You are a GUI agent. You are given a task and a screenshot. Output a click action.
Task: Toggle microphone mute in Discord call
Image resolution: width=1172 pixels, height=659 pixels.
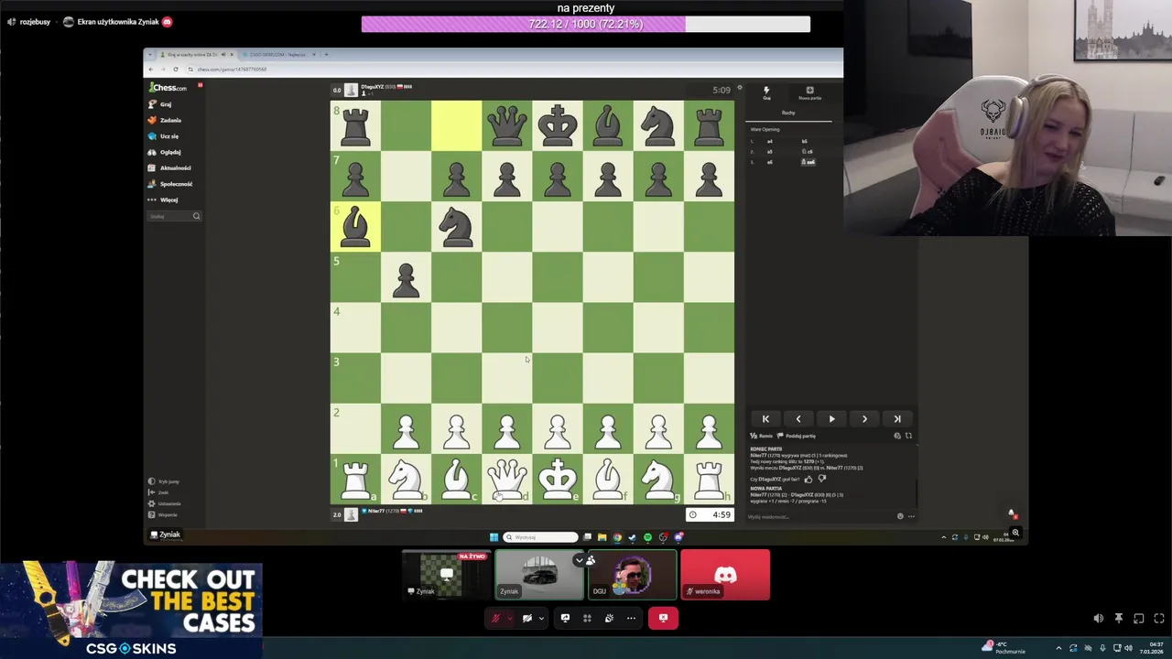[x=496, y=618]
